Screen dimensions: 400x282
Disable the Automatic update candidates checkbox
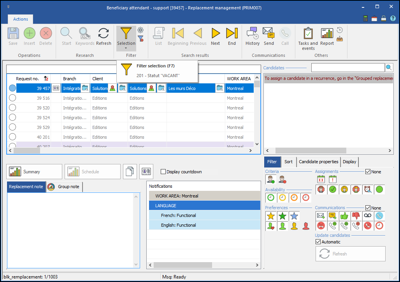318,241
